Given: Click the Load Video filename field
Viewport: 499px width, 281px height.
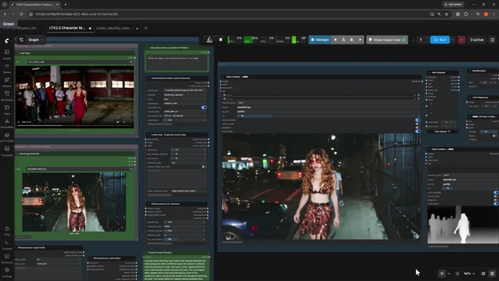Looking at the screenshot, I should [x=80, y=62].
